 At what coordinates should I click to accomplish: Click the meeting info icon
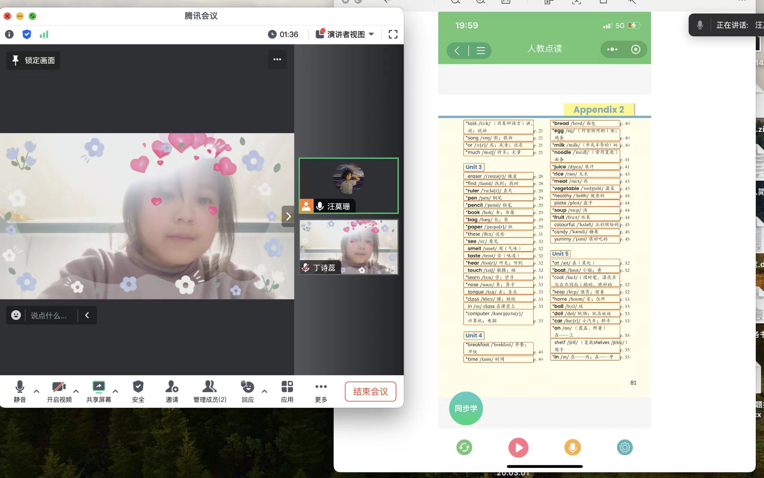pyautogui.click(x=9, y=34)
